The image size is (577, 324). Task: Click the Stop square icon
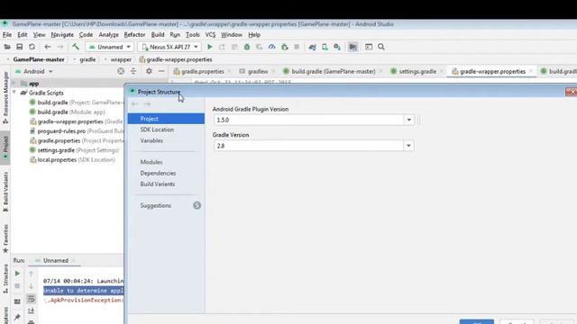(x=297, y=47)
